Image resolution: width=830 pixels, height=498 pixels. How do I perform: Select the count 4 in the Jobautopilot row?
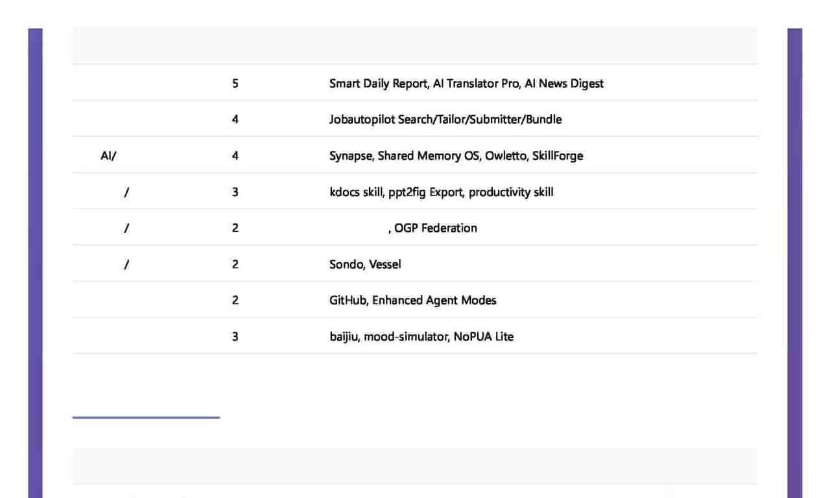click(235, 120)
